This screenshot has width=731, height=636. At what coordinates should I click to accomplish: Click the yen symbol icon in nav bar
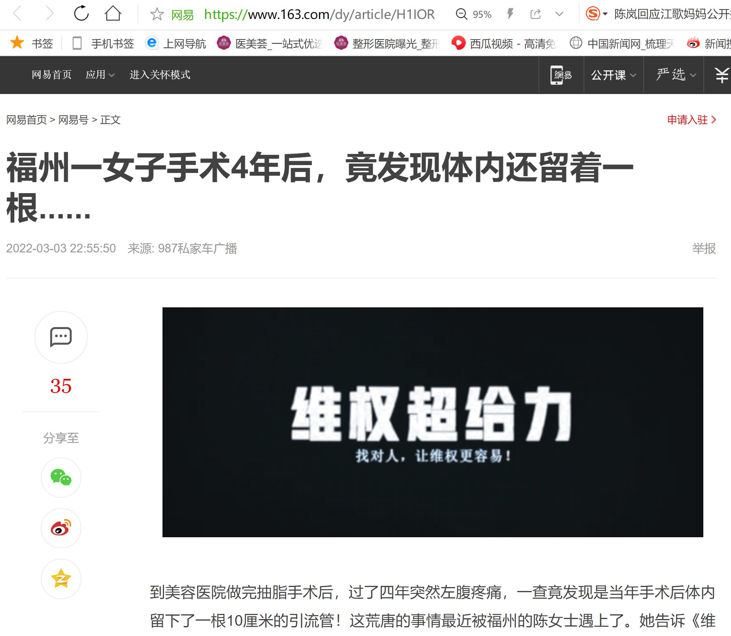[x=722, y=75]
